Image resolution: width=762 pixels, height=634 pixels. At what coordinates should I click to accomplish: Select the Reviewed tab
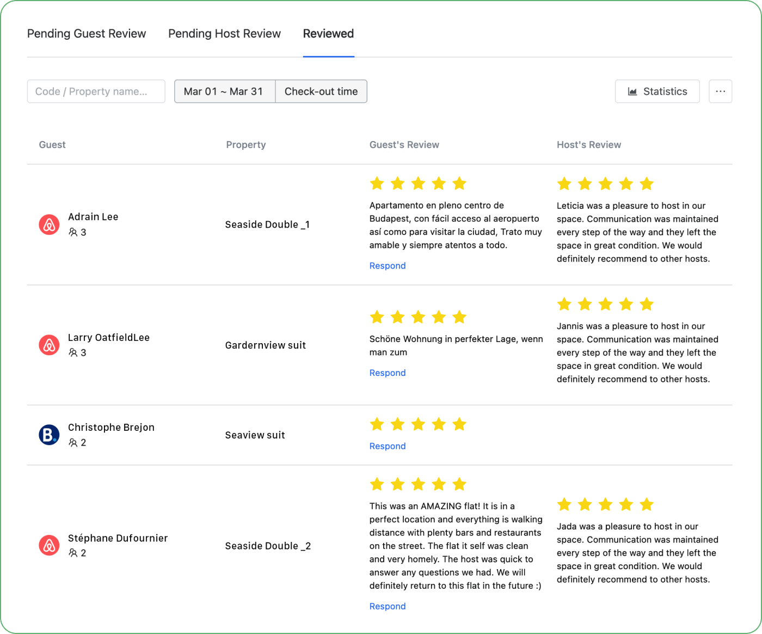[328, 34]
